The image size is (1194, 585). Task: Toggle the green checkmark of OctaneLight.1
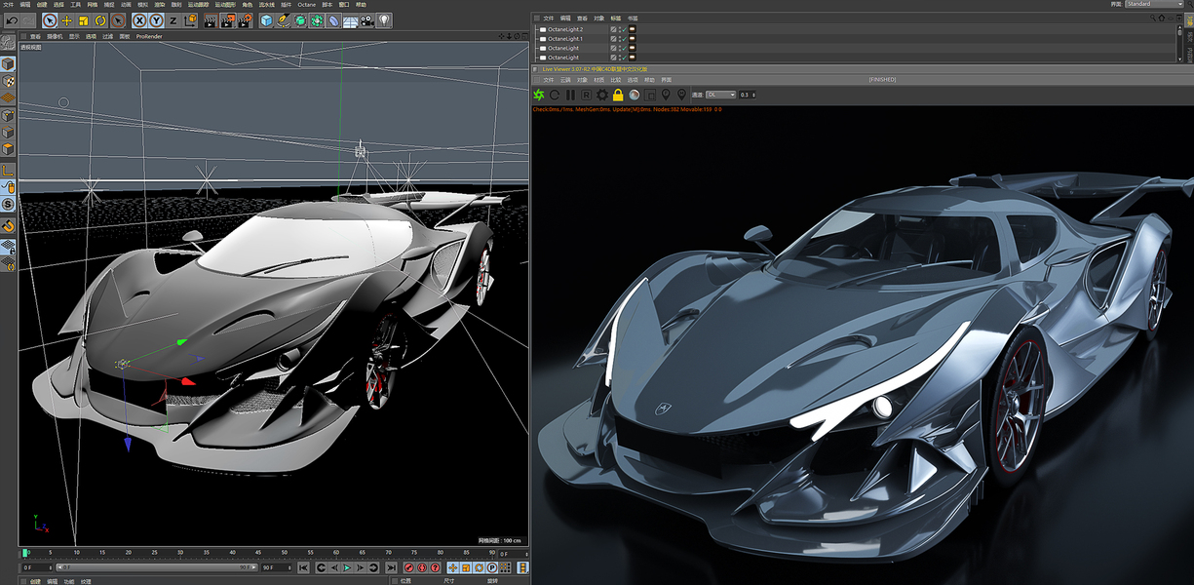[625, 39]
